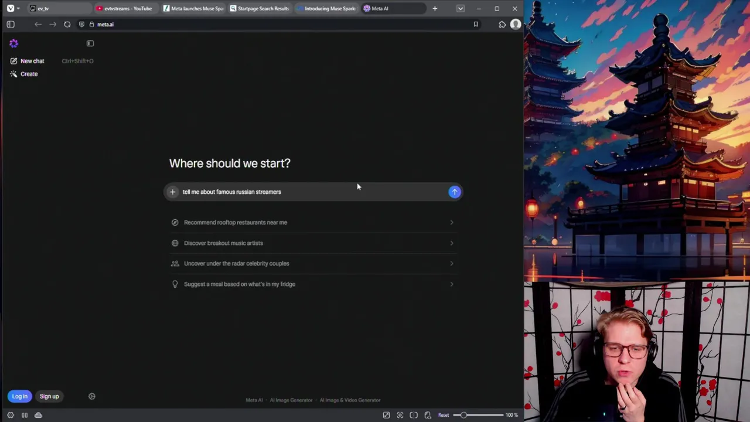
Task: Bookmark this page with bookmark icon
Action: (x=476, y=25)
